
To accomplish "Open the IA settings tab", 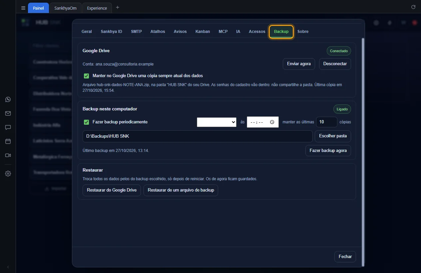I will point(238,32).
